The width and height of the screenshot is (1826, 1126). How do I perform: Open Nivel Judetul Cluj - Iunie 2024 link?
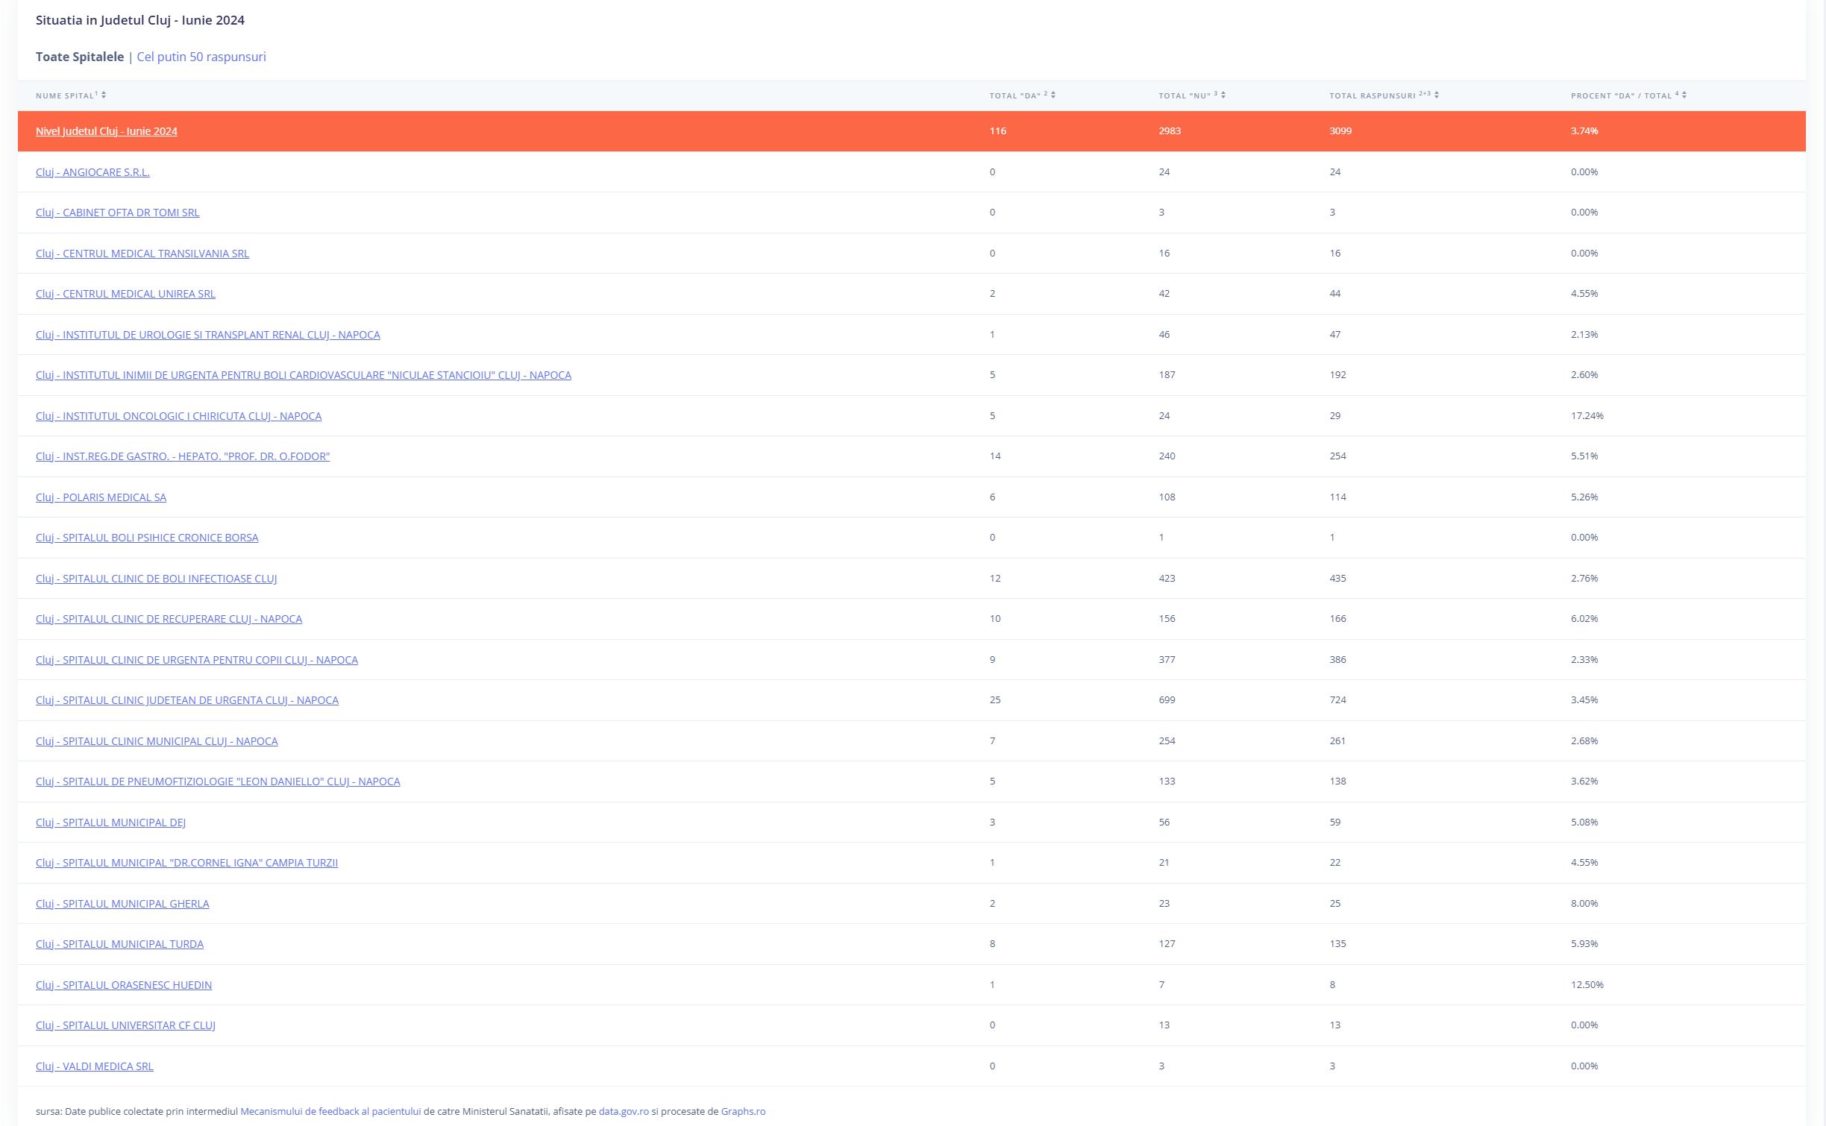tap(107, 131)
